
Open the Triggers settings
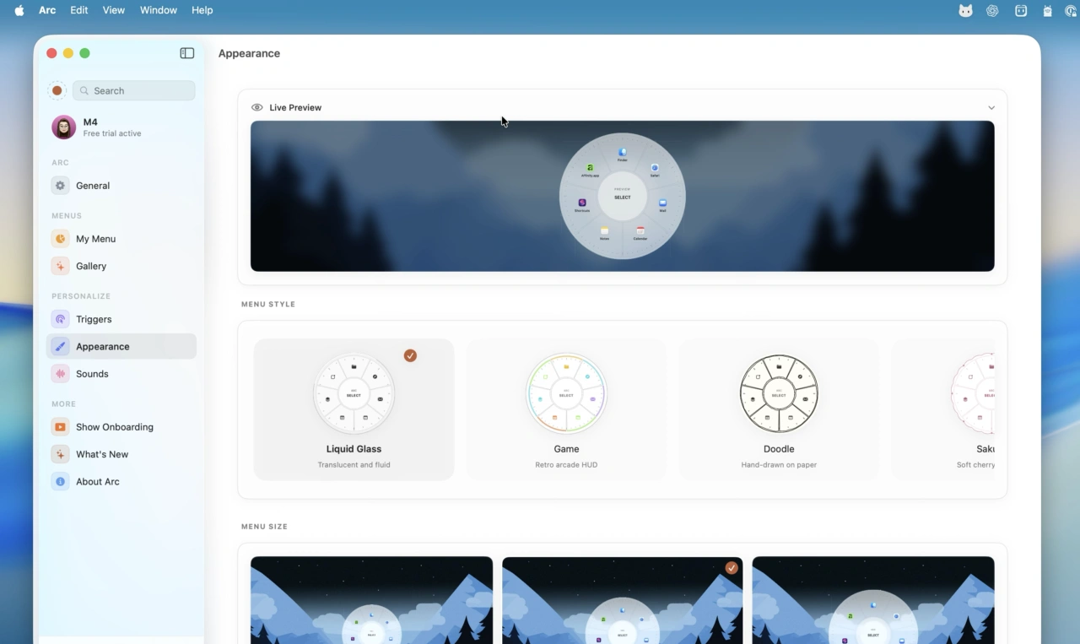[x=121, y=319]
